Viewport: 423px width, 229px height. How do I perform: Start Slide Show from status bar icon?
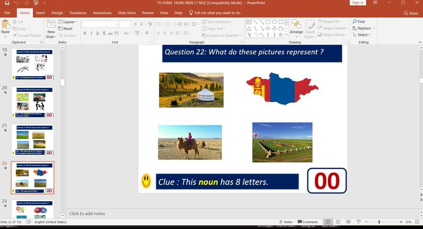click(x=359, y=222)
